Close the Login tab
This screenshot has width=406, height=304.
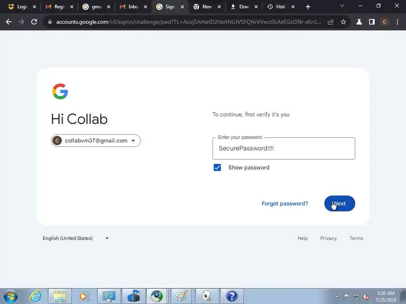(34, 7)
